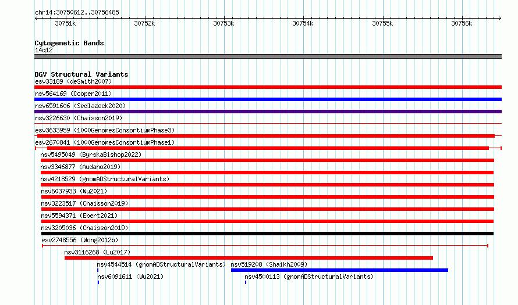
Task: Select the purple nsv6591606 variant bar
Action: (268, 112)
